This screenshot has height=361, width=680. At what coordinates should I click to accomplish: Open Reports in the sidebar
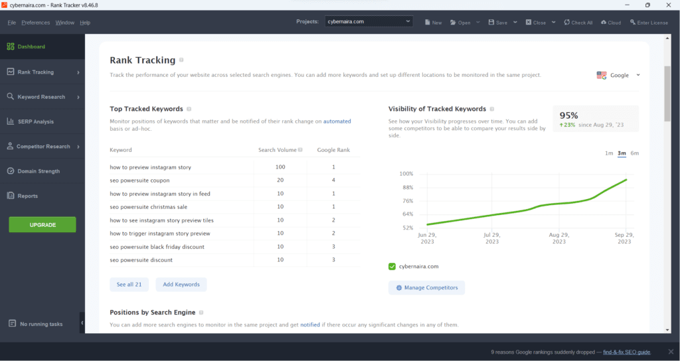(42, 196)
